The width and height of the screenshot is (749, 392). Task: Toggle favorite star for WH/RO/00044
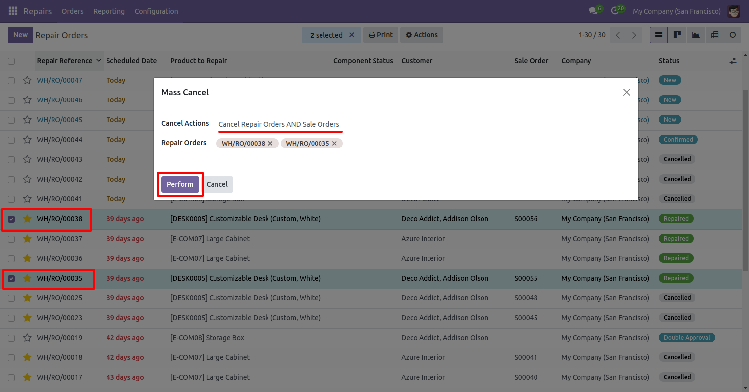click(27, 140)
